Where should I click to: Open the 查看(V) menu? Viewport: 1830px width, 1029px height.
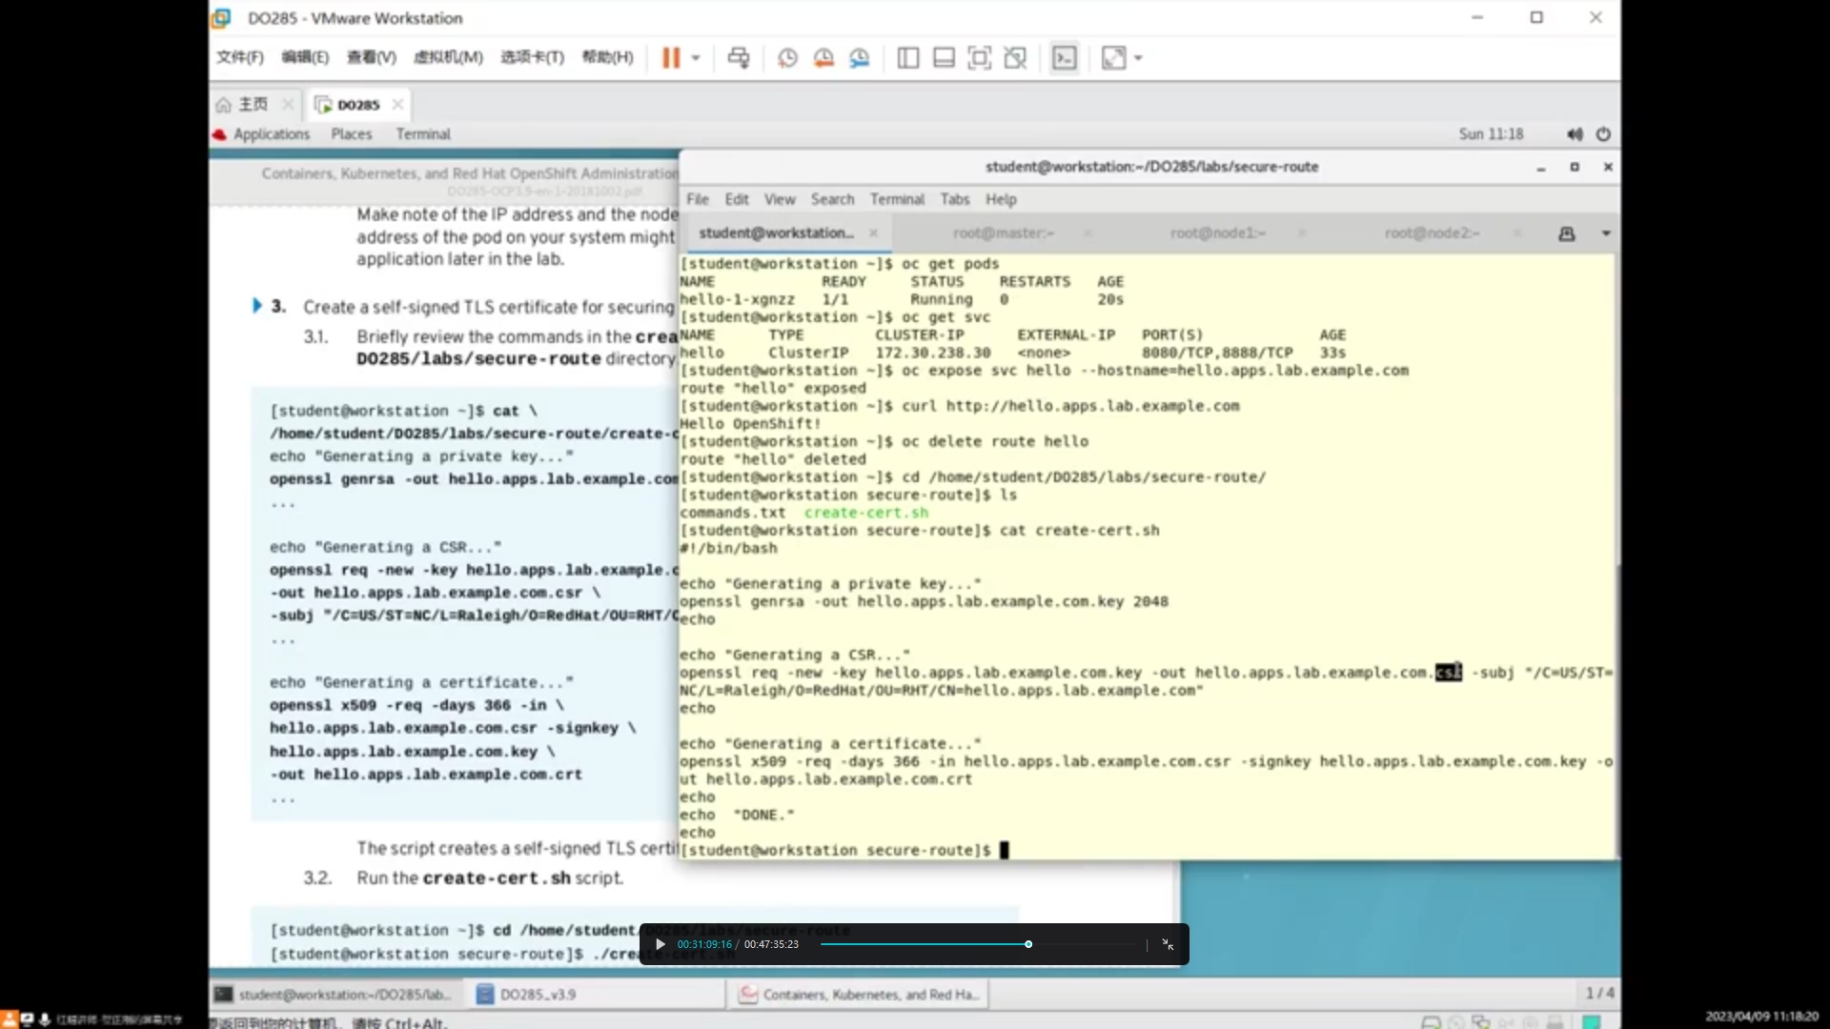[x=371, y=57]
